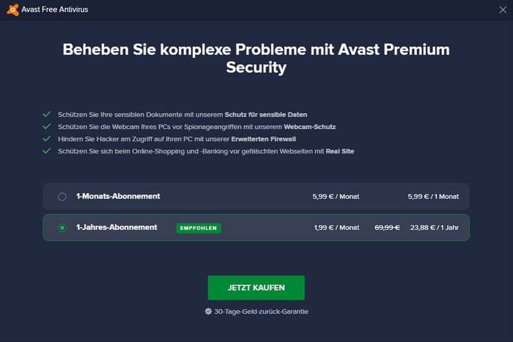The height and width of the screenshot is (342, 513).
Task: Click the checkmark beside Real Site line
Action: tap(47, 151)
